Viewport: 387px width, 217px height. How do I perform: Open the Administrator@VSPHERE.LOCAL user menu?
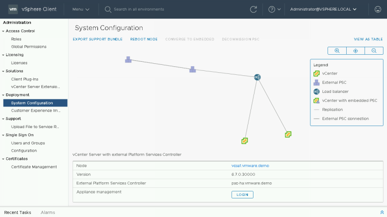click(x=323, y=10)
